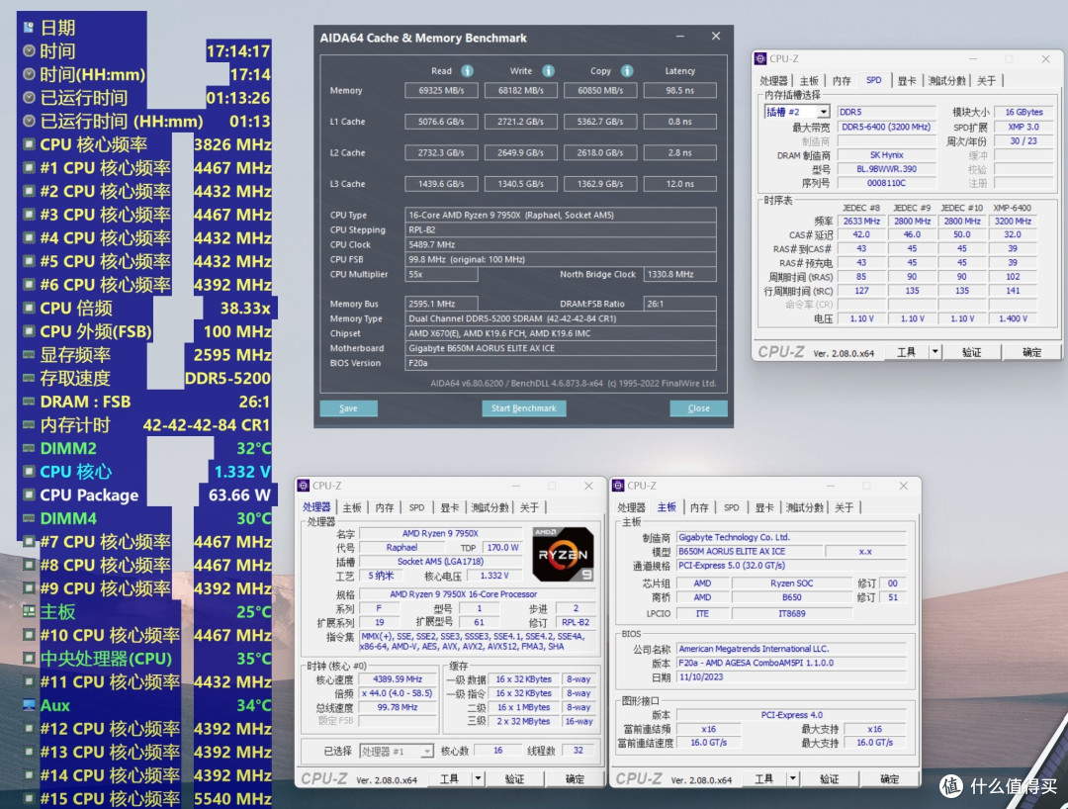This screenshot has height=809, width=1068.
Task: Click the 核心速度 4389.59 MHz field
Action: coord(398,678)
